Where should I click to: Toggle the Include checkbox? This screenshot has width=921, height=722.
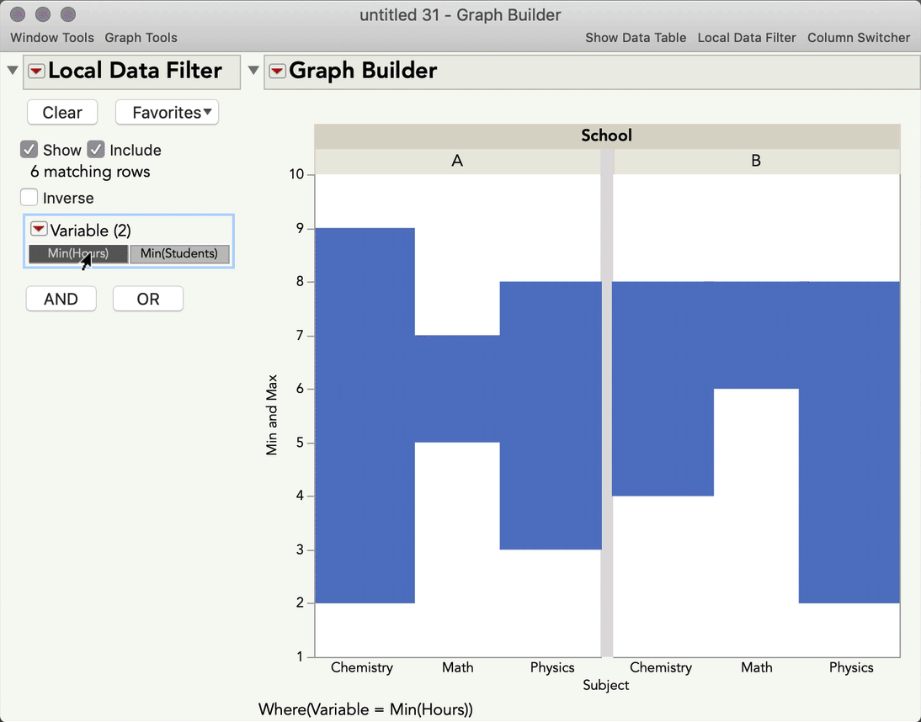(96, 150)
